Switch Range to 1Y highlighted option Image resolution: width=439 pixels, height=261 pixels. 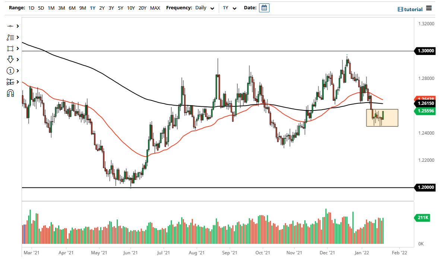point(92,7)
